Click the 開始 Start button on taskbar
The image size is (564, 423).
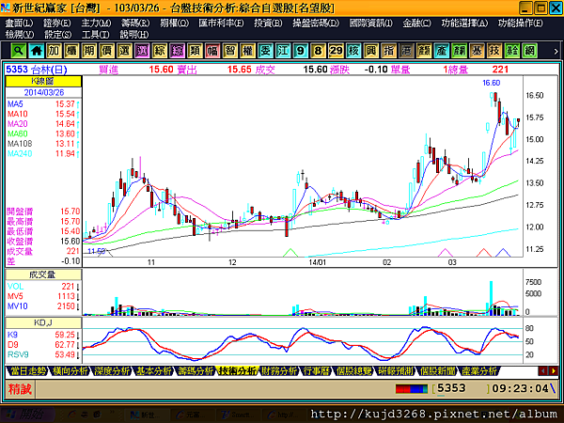point(28,415)
